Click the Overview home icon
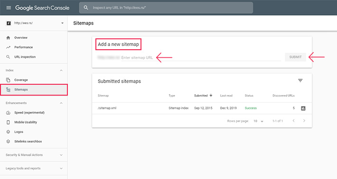337x179 pixels. point(8,38)
